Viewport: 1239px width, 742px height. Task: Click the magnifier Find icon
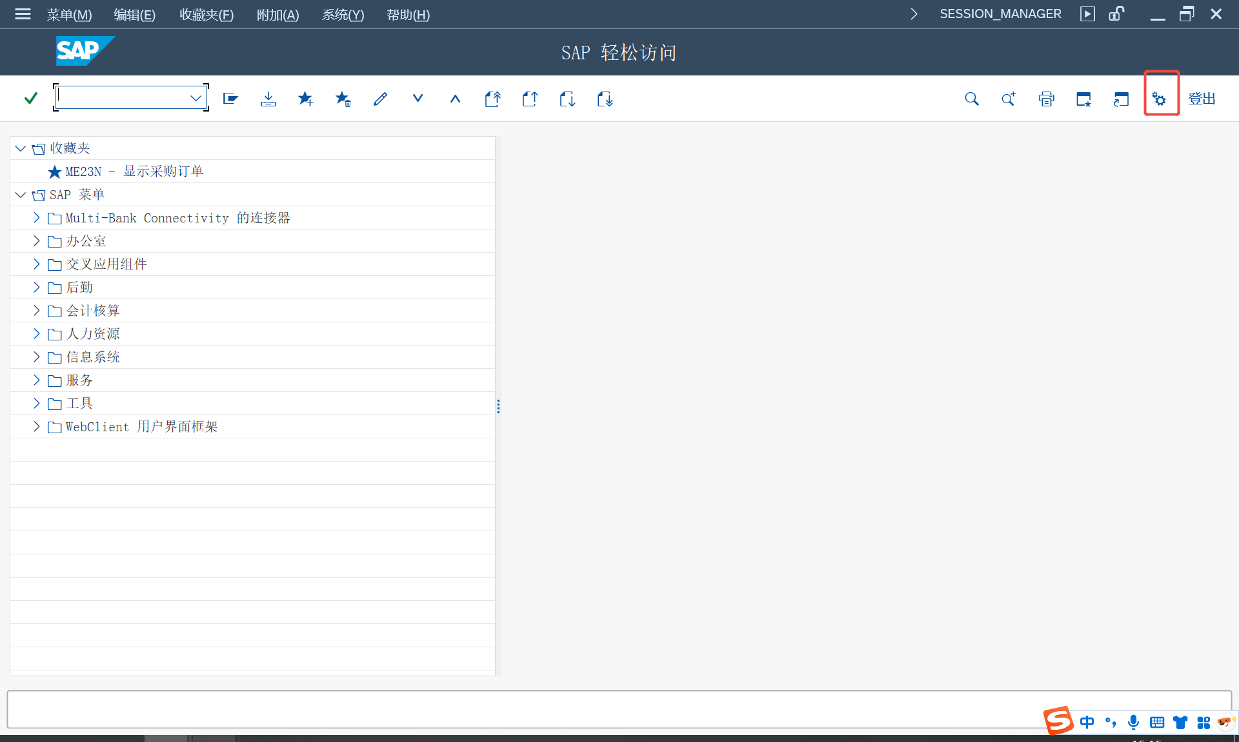[971, 99]
